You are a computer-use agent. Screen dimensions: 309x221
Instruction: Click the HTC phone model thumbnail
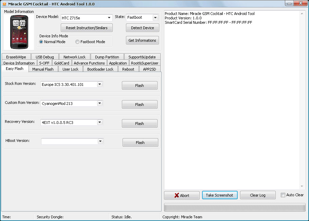pyautogui.click(x=19, y=32)
